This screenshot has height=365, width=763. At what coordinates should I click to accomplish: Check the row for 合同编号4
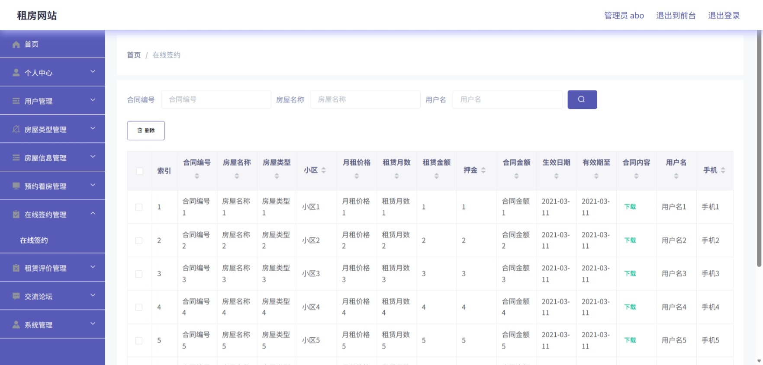(x=138, y=307)
